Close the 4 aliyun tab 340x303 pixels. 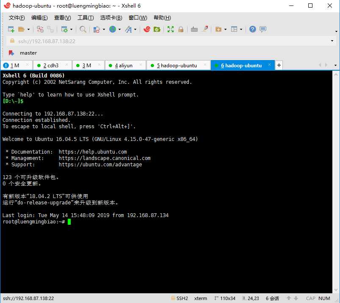141,65
